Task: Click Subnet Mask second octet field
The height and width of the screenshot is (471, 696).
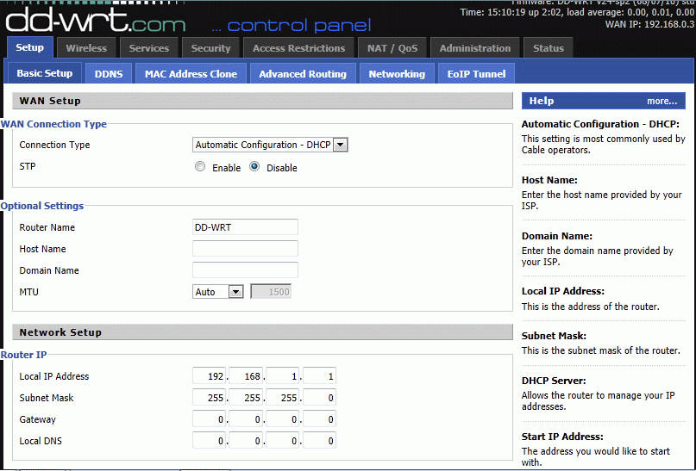Action: click(246, 398)
